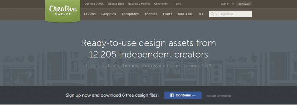Click the Join Now button
The image size is (297, 105).
[244, 4]
